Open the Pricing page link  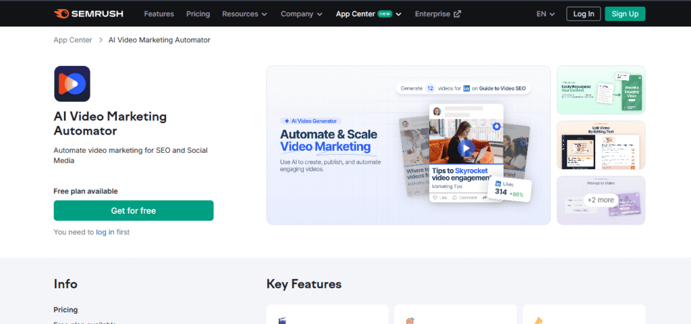click(198, 13)
